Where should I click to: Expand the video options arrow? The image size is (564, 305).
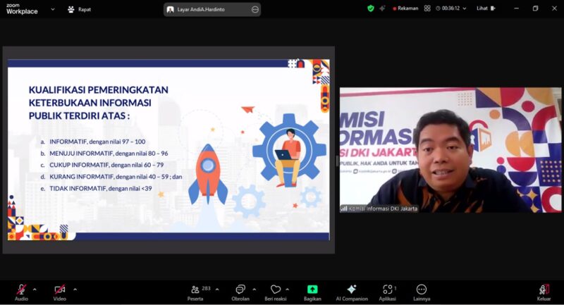(x=75, y=289)
